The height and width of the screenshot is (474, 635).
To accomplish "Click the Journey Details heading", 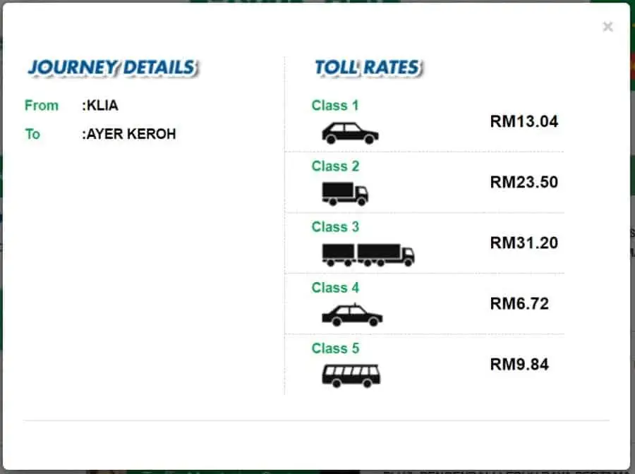I will point(113,68).
